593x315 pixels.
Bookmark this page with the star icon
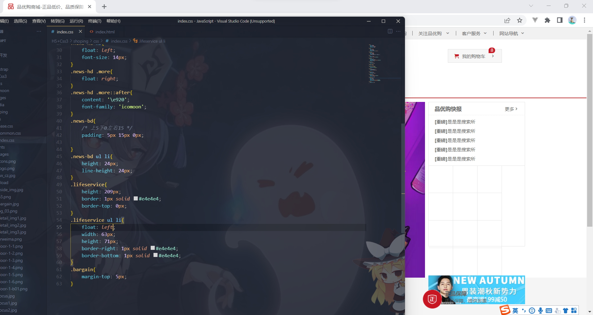(519, 20)
